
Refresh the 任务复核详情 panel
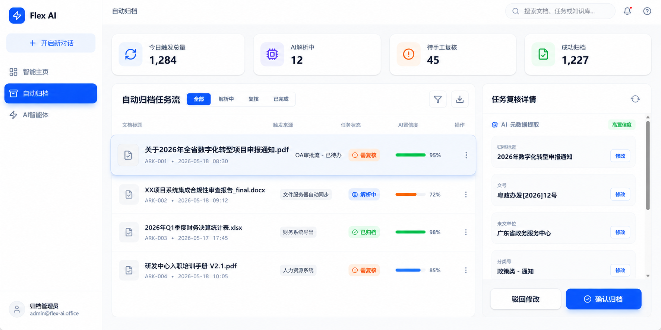635,99
